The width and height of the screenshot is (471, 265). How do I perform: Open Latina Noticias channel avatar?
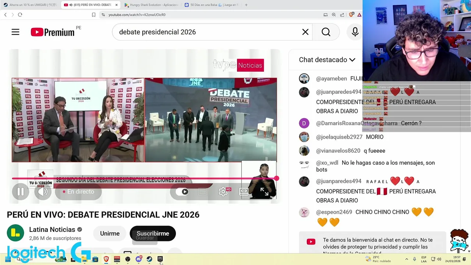click(x=15, y=233)
